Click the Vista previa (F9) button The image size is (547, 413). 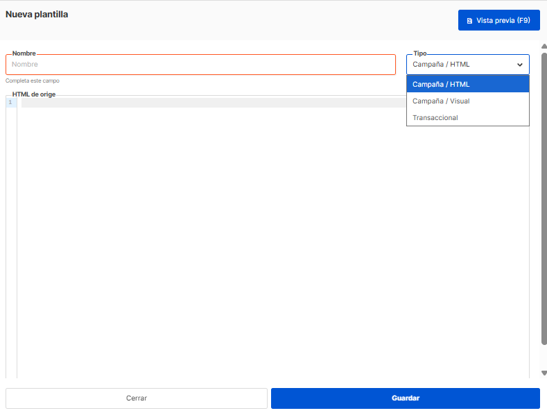[x=498, y=20]
